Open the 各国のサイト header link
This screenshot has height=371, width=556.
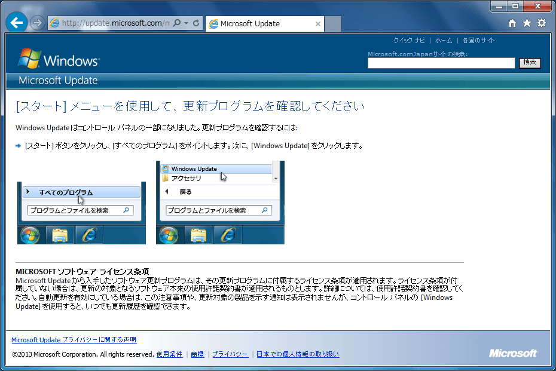click(478, 41)
